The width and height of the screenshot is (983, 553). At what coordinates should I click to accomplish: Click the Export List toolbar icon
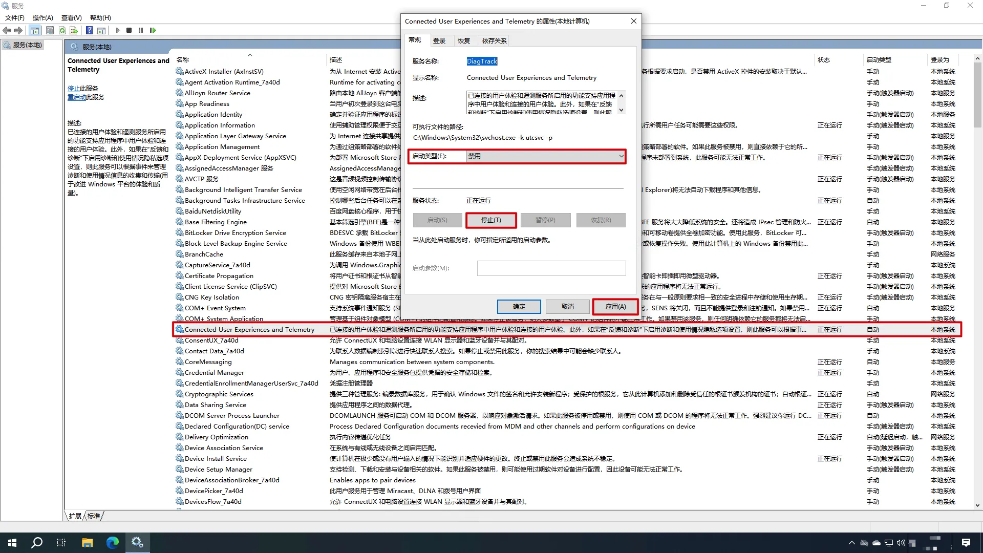pos(74,30)
